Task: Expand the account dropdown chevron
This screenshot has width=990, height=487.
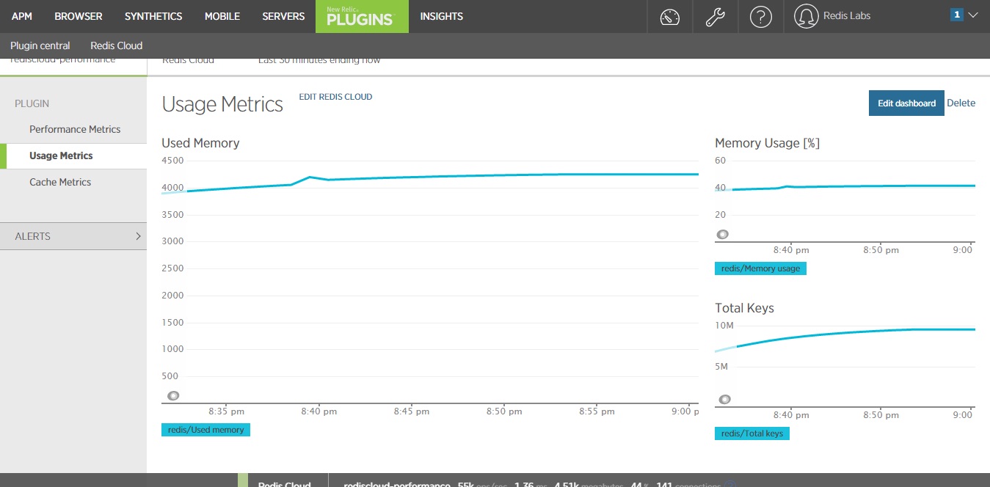Action: 974,15
